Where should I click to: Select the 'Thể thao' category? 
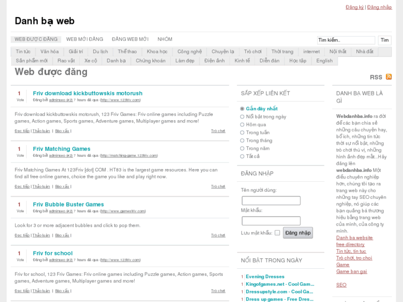(127, 52)
